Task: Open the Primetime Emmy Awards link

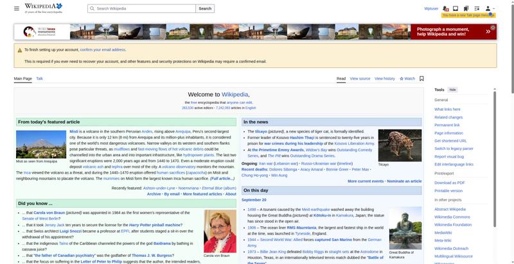Action: pos(278,150)
